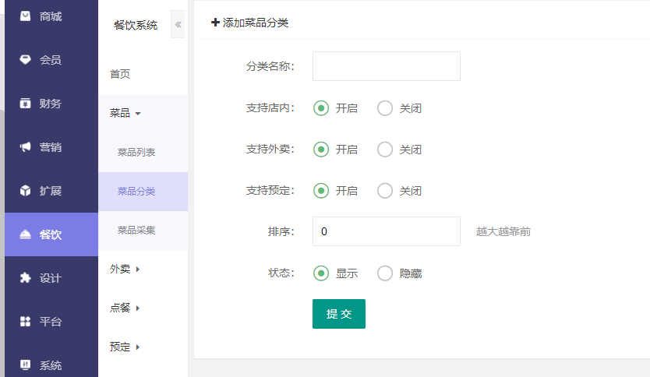The image size is (650, 377).
Task: Open 设计 via its puzzle icon
Action: 26,277
